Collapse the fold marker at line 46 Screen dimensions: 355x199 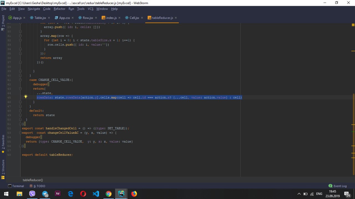20,102
